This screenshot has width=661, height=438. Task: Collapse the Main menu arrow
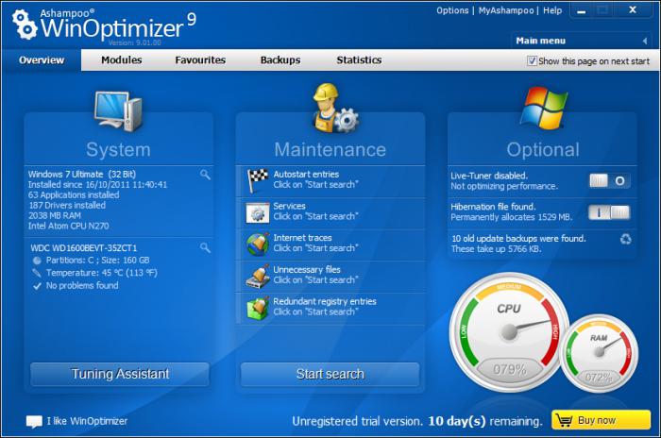(645, 41)
